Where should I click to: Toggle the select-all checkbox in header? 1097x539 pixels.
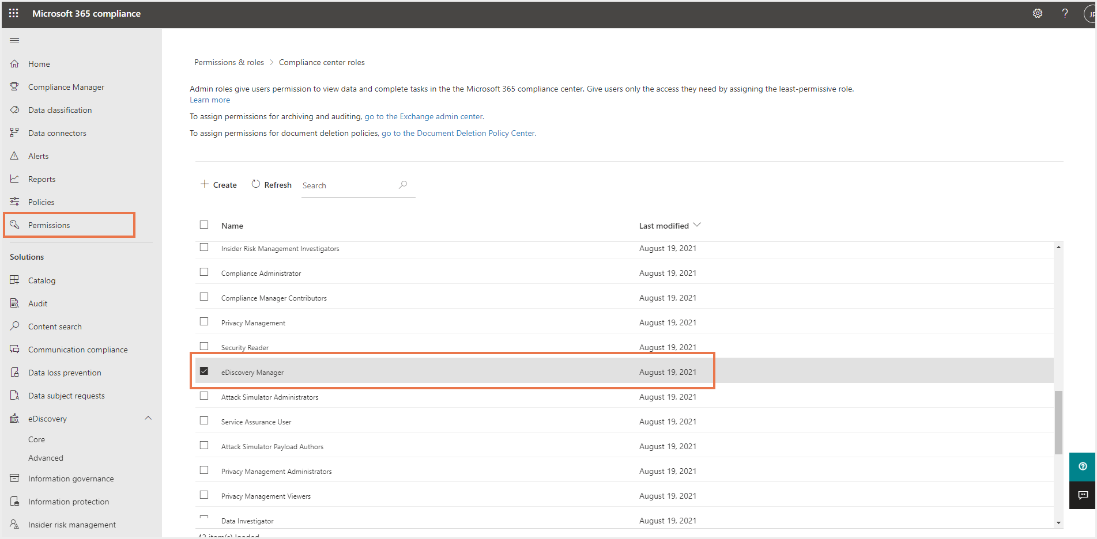point(204,225)
